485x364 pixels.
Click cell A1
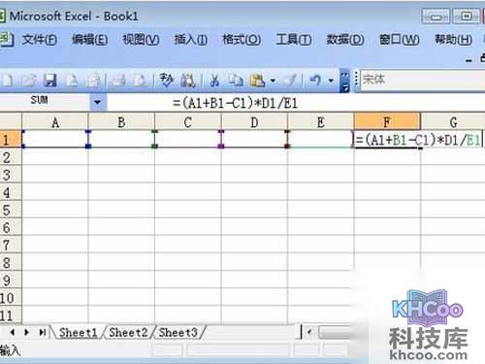55,140
